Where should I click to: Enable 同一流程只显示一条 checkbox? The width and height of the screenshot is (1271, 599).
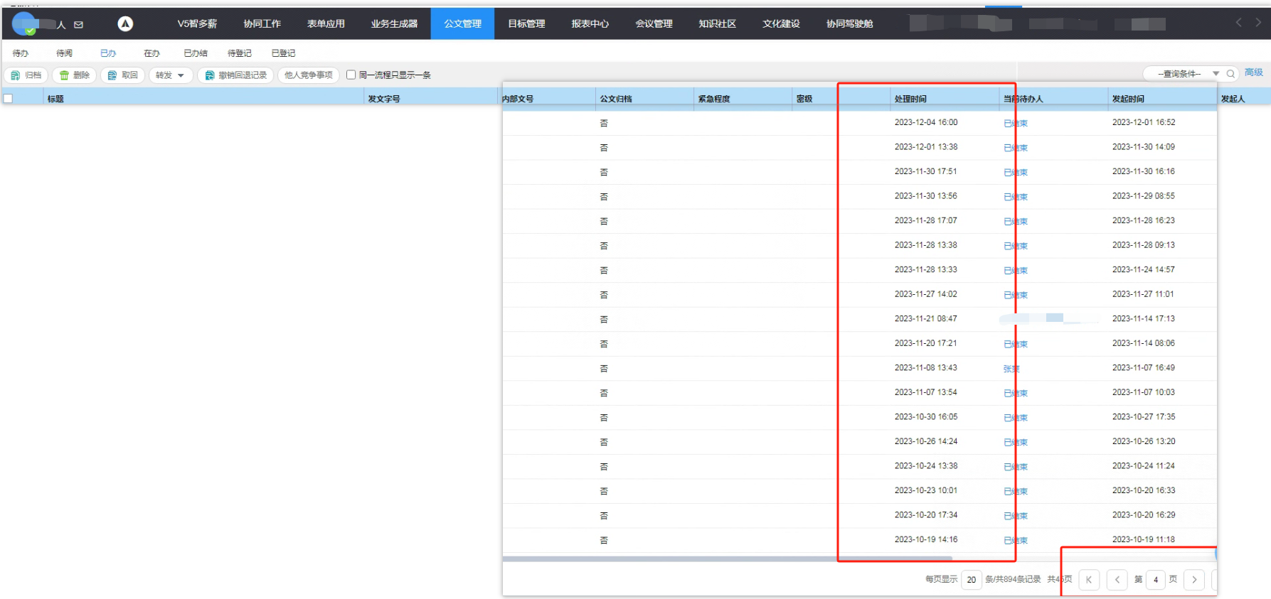[351, 75]
